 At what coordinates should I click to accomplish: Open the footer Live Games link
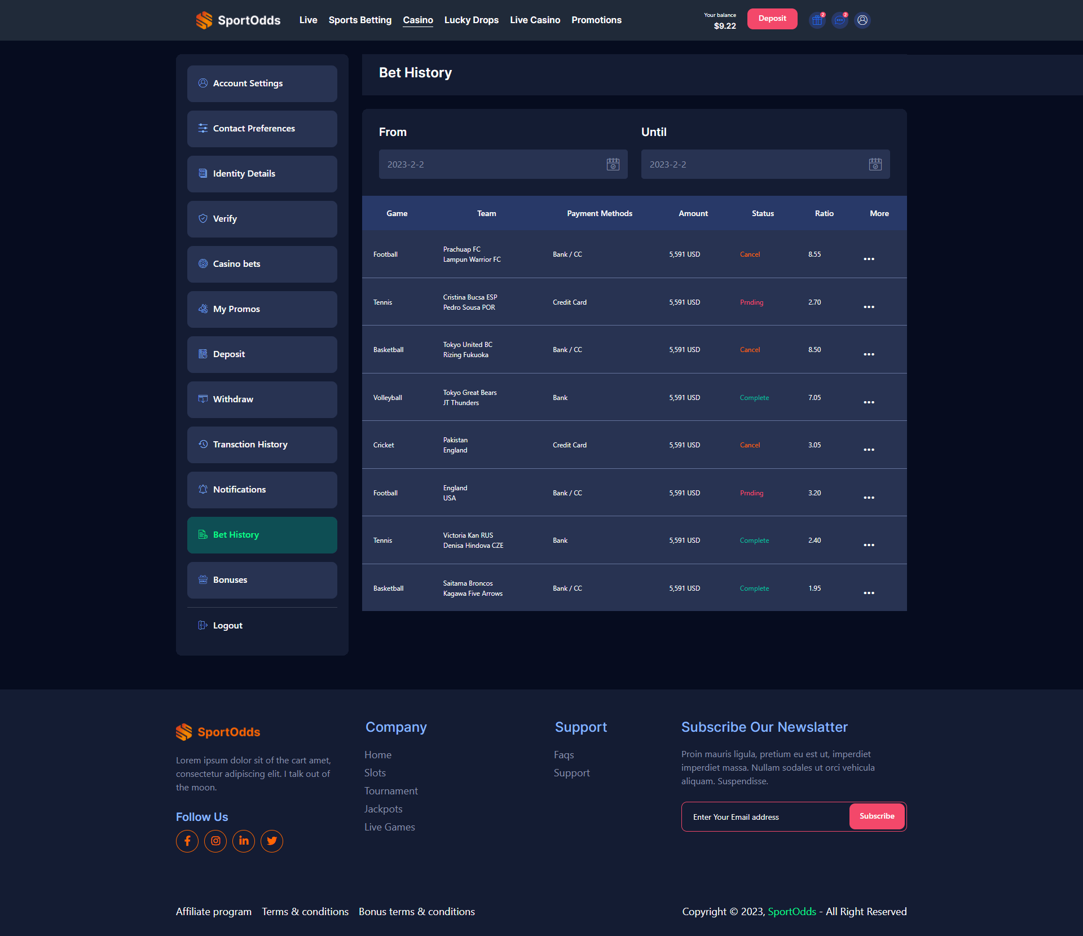click(x=390, y=827)
